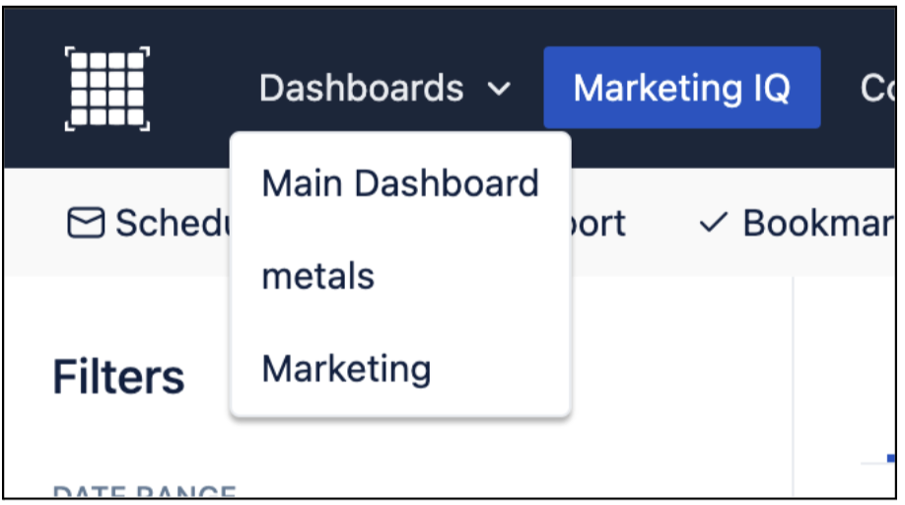Click blank toolbar area left of Bookmark
The height and width of the screenshot is (505, 905).
[661, 223]
